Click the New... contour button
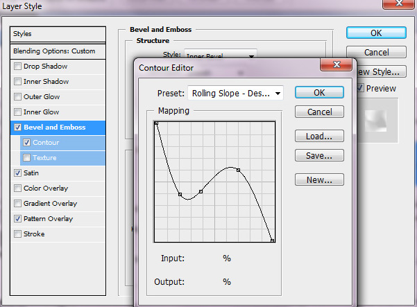 319,179
